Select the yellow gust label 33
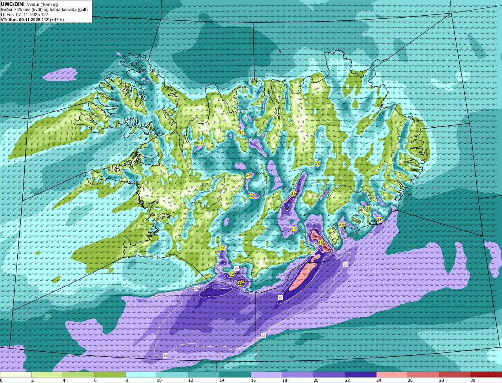The width and height of the screenshot is (502, 383). click(x=240, y=283)
